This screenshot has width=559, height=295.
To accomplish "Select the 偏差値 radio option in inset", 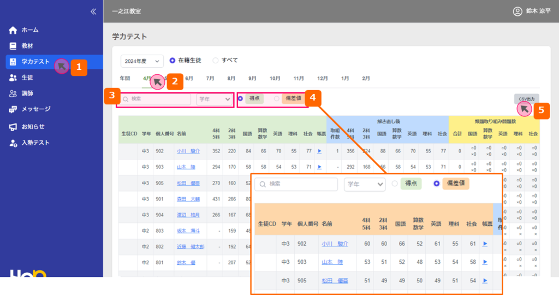I will click(x=436, y=184).
